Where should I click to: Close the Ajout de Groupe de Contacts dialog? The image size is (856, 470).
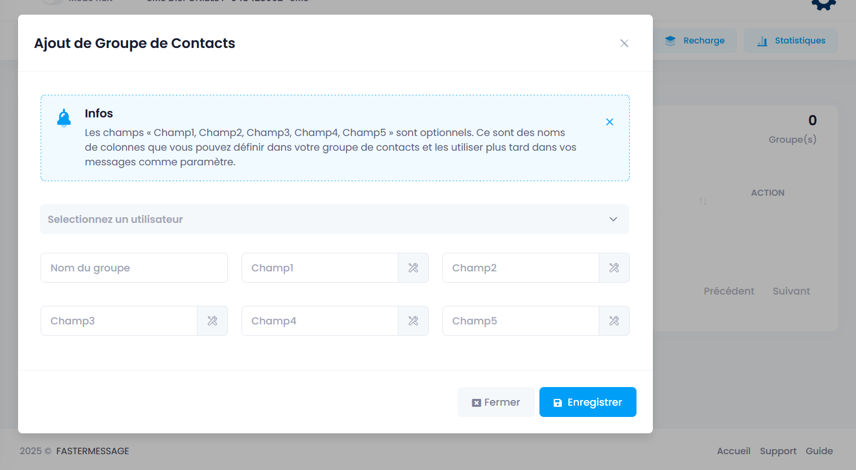[624, 43]
